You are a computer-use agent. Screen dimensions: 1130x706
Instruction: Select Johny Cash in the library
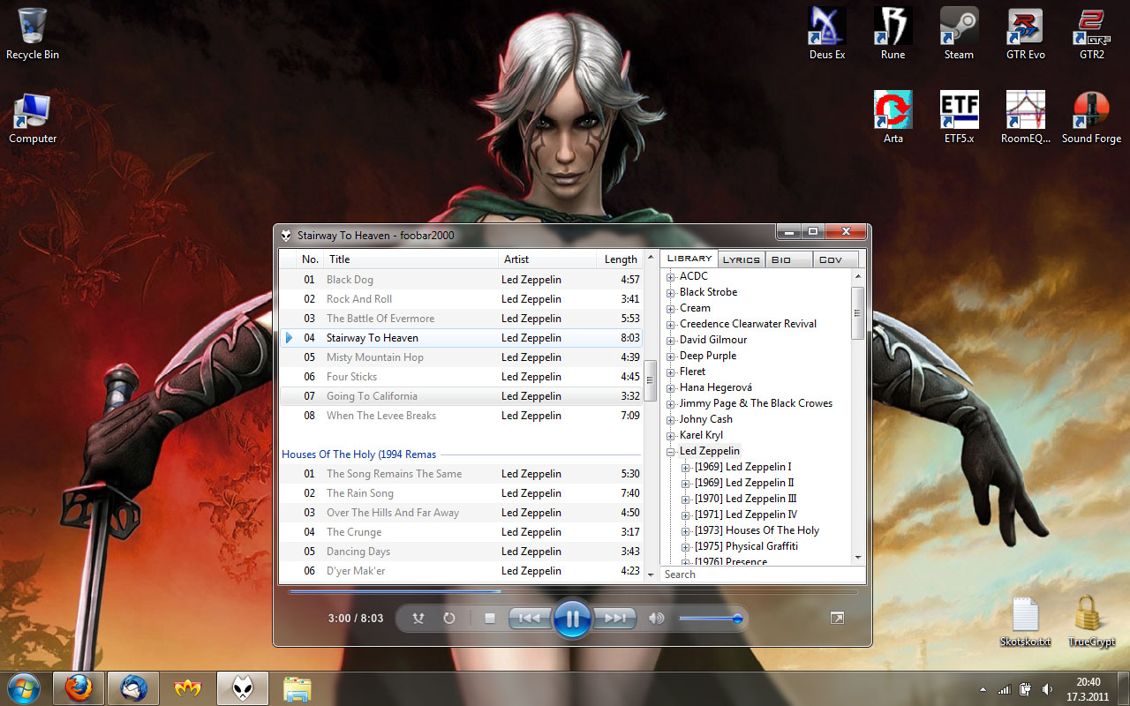tap(706, 419)
